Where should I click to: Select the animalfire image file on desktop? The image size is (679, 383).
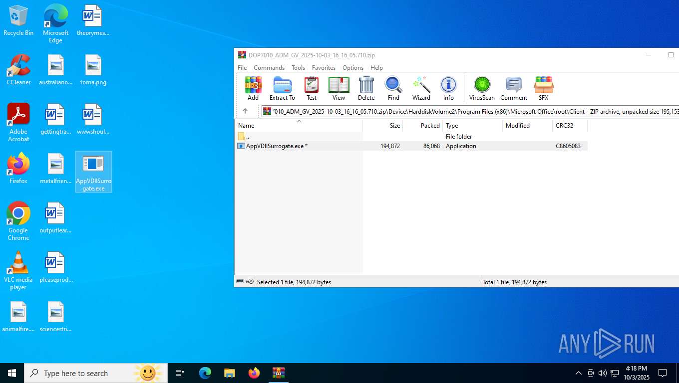click(18, 317)
